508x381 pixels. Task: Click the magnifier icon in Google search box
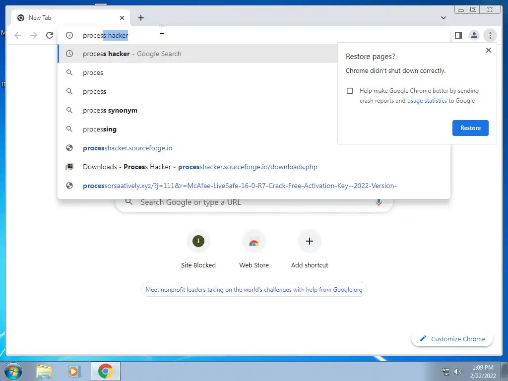(x=128, y=201)
